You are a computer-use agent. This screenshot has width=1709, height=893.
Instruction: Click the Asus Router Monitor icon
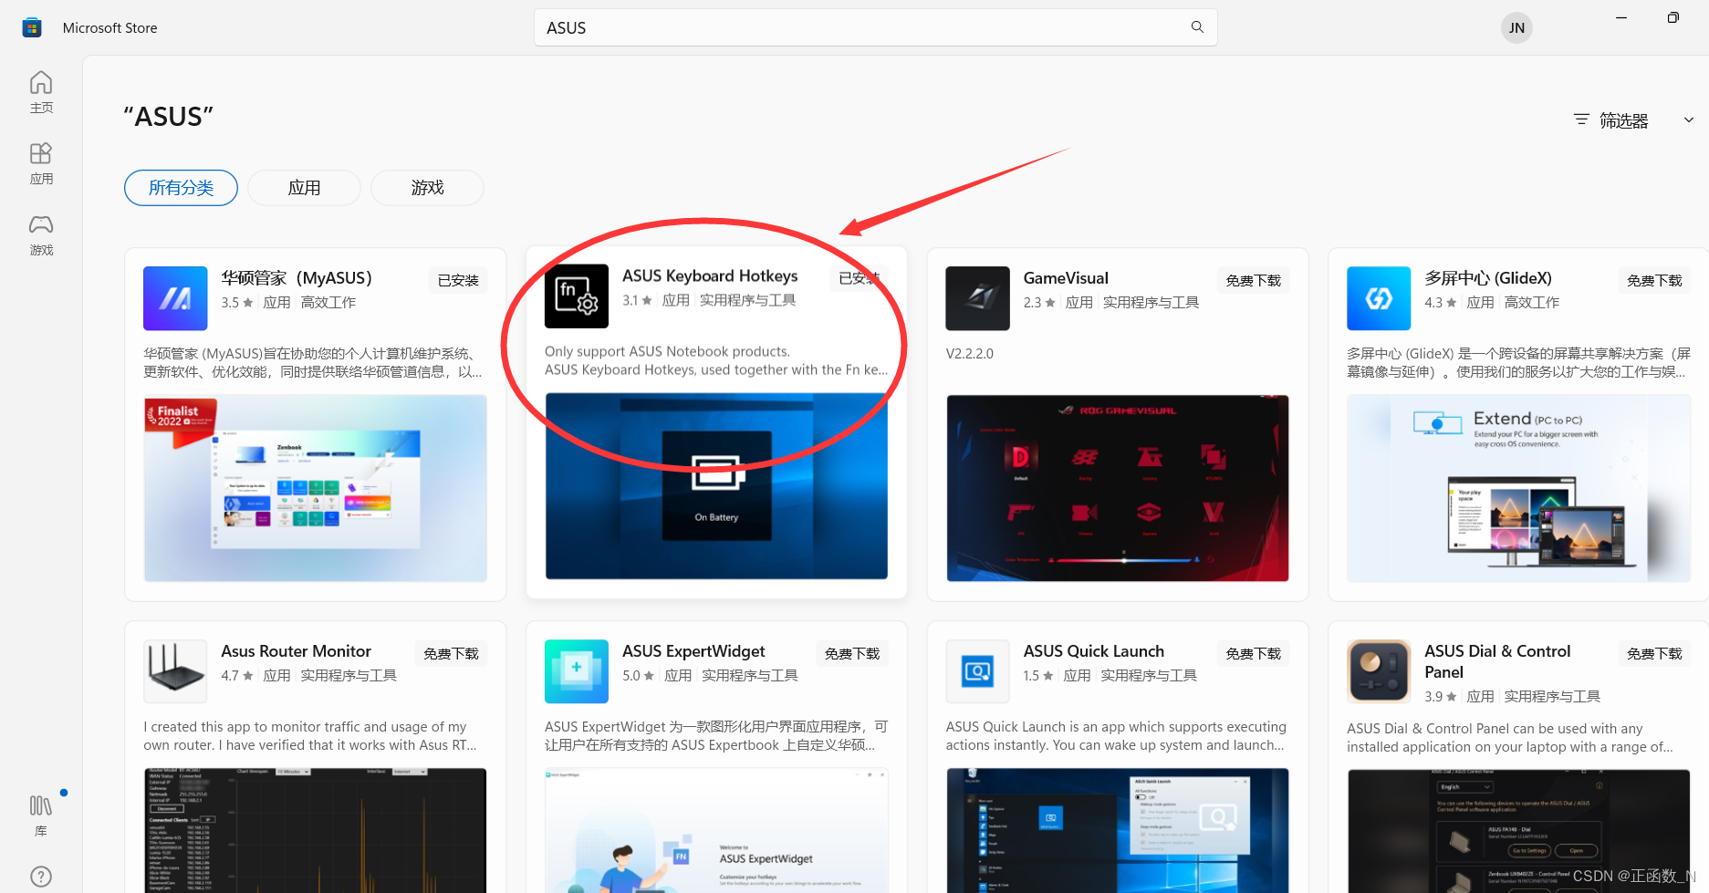(x=175, y=671)
